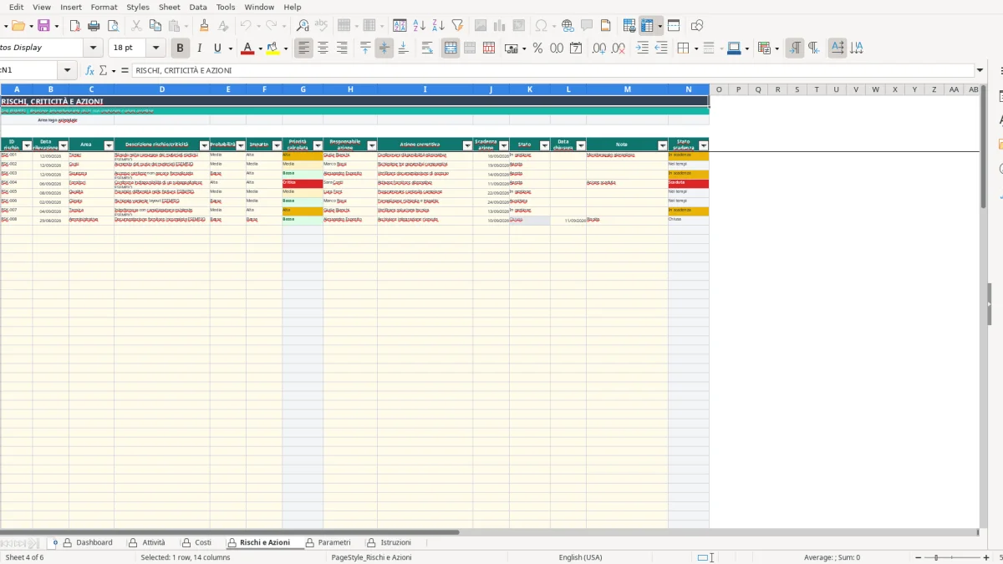Export directly as PDF

(76, 26)
